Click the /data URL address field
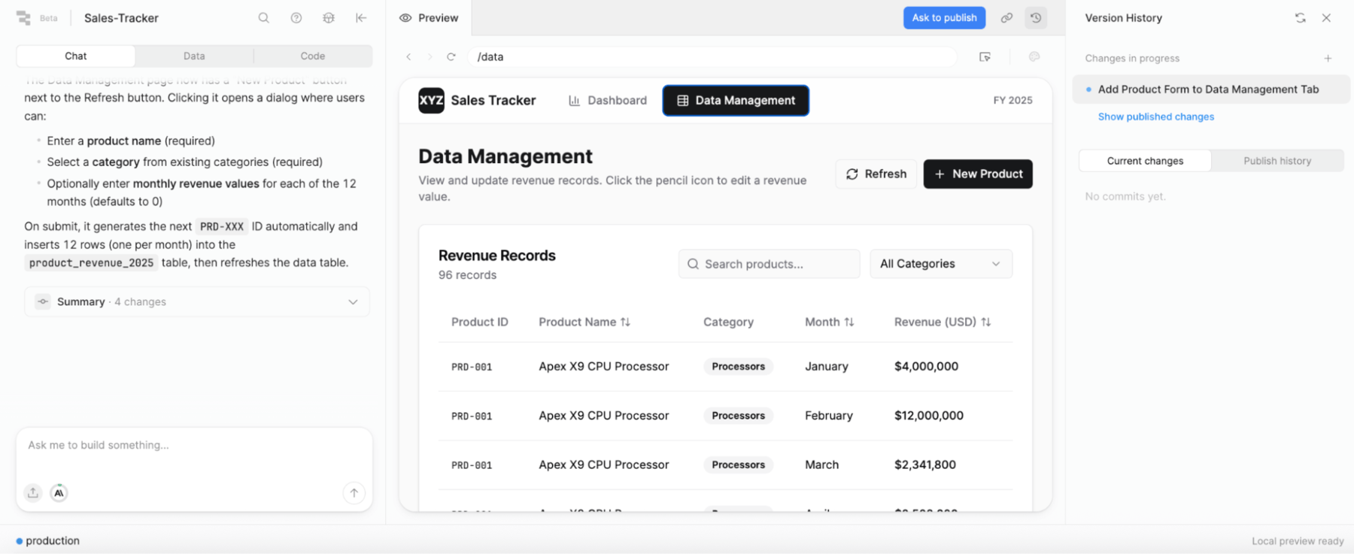1354x554 pixels. [712, 57]
